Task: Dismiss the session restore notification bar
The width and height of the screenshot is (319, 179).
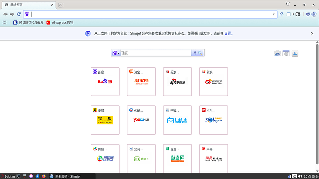Action: [x=312, y=33]
